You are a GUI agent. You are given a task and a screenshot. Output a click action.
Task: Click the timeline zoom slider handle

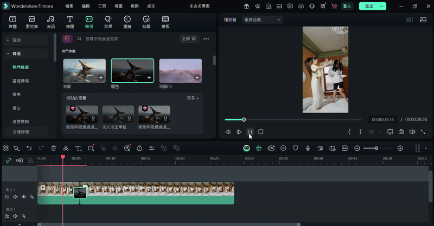pyautogui.click(x=376, y=148)
